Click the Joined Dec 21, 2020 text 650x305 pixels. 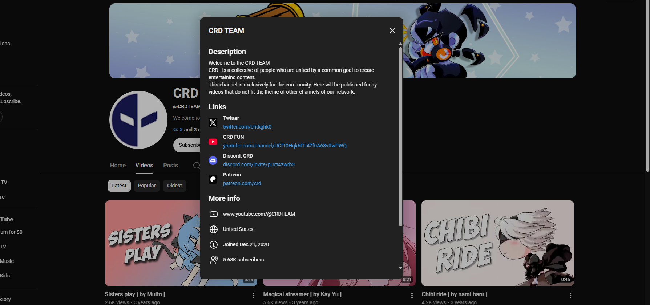pos(246,244)
